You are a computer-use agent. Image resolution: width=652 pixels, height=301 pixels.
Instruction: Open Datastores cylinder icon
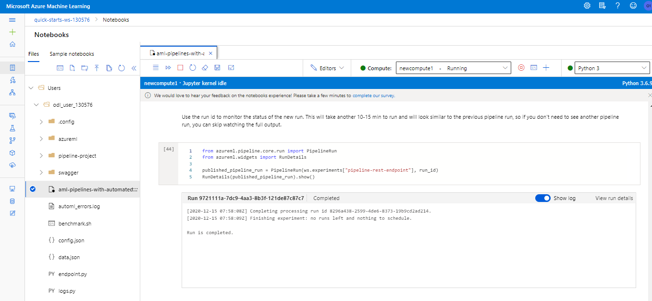pos(12,201)
